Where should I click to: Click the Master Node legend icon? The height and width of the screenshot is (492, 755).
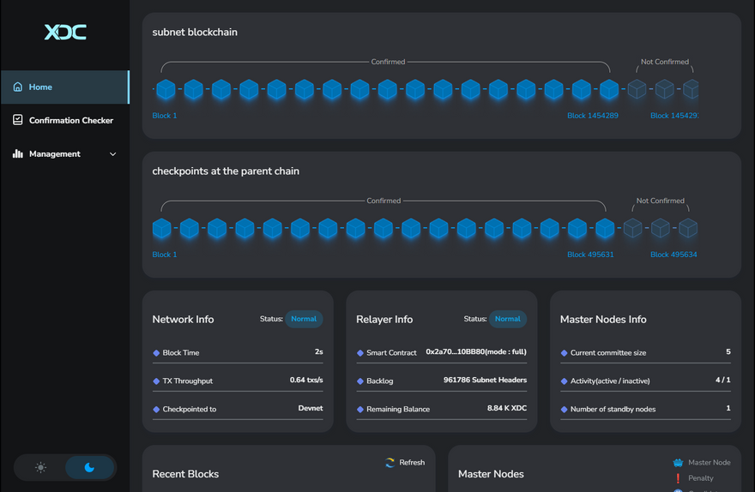[678, 462]
